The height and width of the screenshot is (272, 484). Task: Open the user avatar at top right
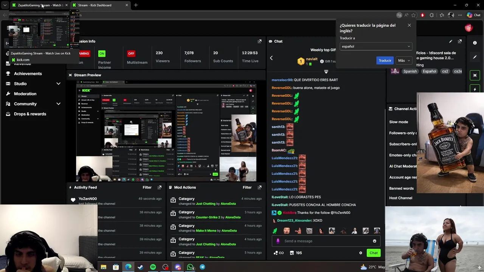coord(468,28)
